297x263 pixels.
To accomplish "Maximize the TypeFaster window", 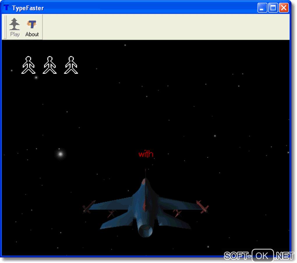I will pyautogui.click(x=273, y=8).
